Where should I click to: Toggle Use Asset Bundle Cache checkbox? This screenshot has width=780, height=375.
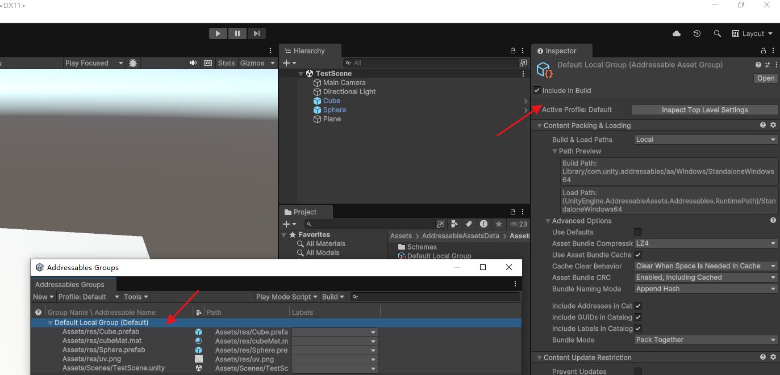pos(638,255)
